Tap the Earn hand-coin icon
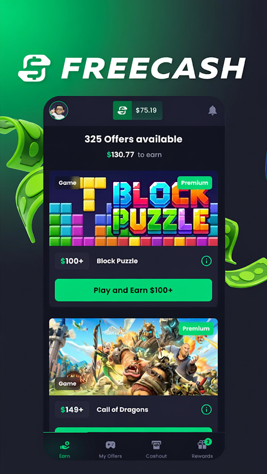This screenshot has width=267, height=474. (x=65, y=445)
